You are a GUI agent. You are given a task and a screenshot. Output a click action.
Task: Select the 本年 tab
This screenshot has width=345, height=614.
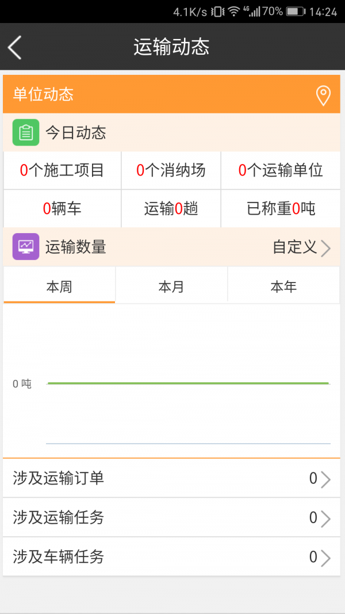click(283, 285)
